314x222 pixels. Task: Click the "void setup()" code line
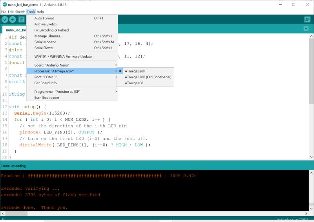coord(27,107)
